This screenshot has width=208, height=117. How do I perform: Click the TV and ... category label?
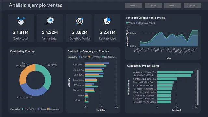pos(79,85)
